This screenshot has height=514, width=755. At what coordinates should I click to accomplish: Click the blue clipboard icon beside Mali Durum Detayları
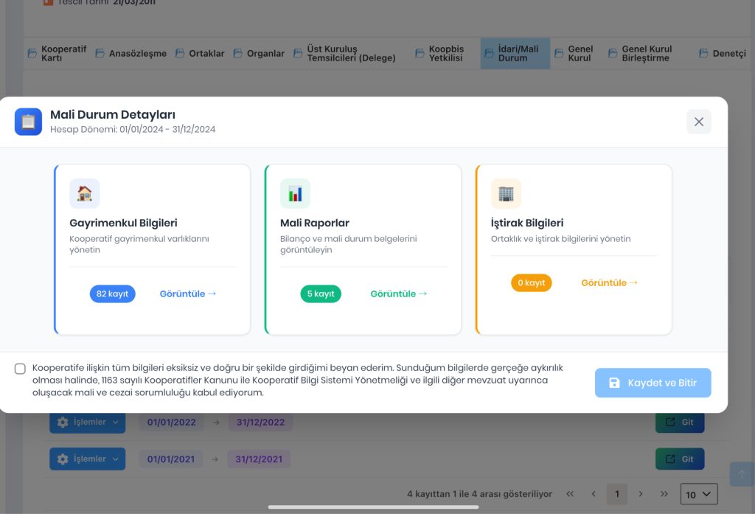pos(29,122)
